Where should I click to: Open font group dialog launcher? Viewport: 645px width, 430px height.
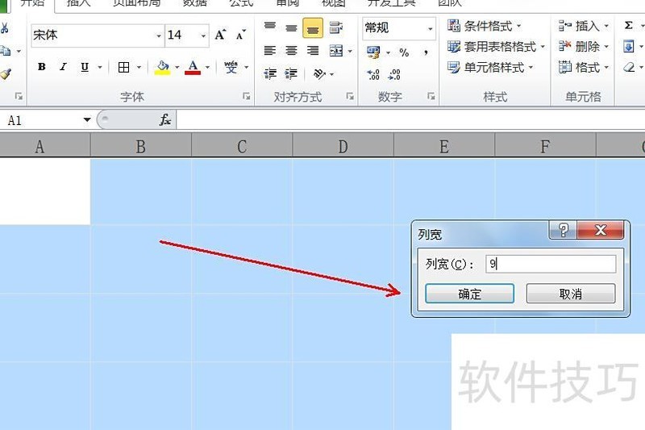246,96
